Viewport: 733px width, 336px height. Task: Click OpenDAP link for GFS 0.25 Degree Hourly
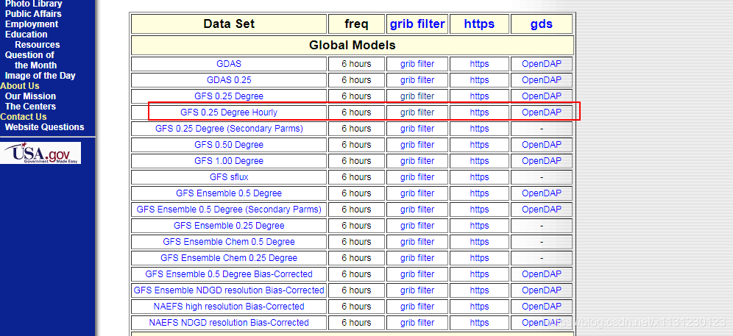click(x=542, y=112)
